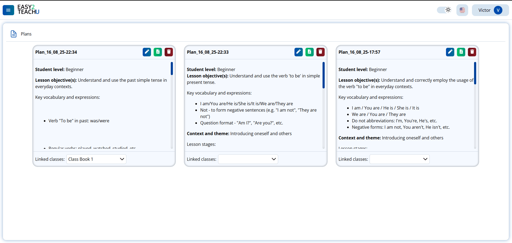Click the Plan_16_08_25-17:57 title
Viewport: 512px width, 243px height.
359,52
